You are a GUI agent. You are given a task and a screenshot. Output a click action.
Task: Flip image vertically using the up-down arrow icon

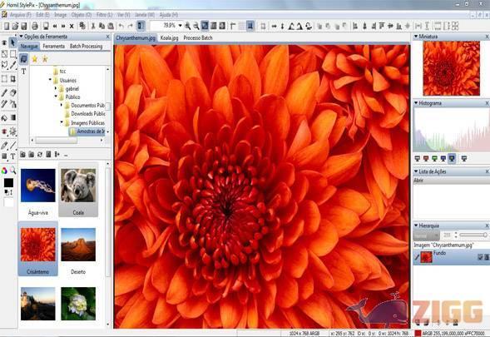point(282,27)
